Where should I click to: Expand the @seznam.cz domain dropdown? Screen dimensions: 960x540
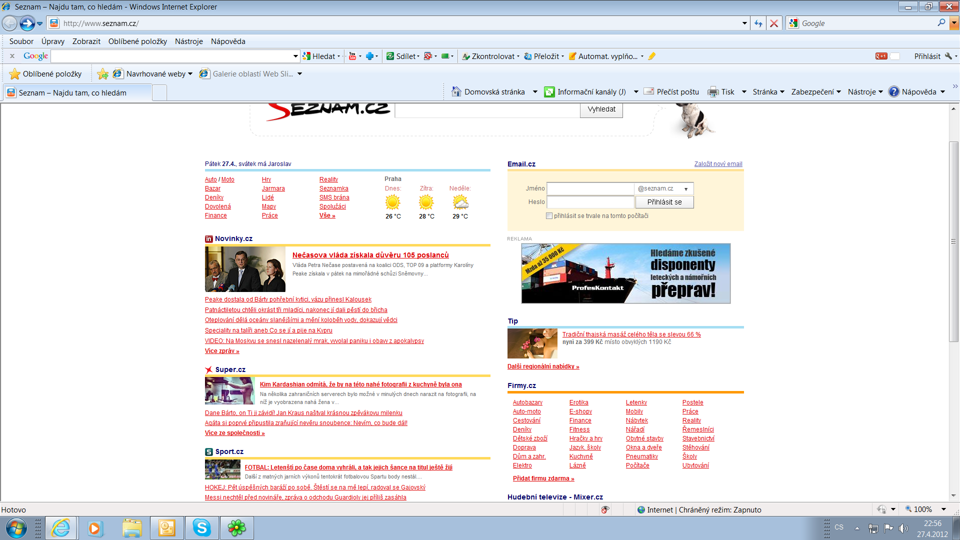pos(686,189)
